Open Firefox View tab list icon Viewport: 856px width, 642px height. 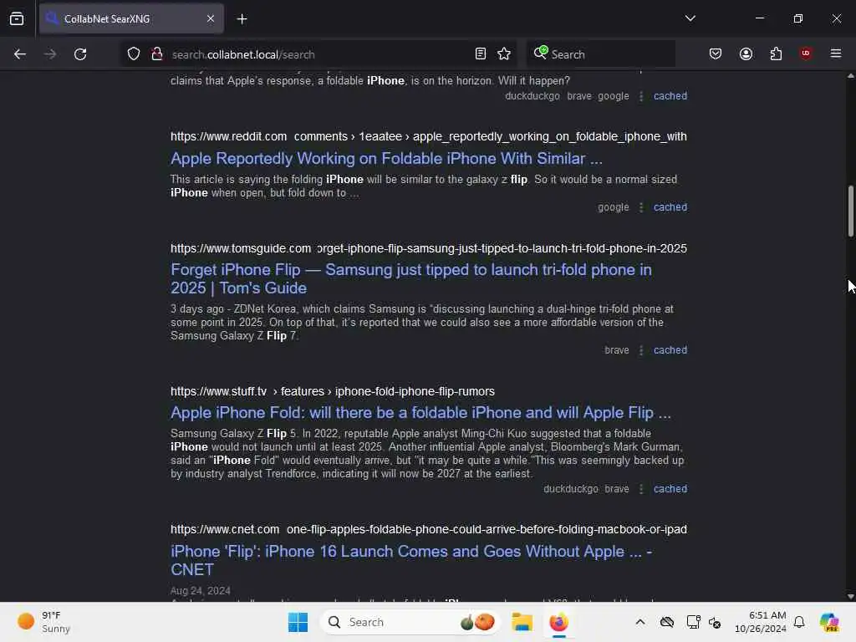click(x=17, y=18)
